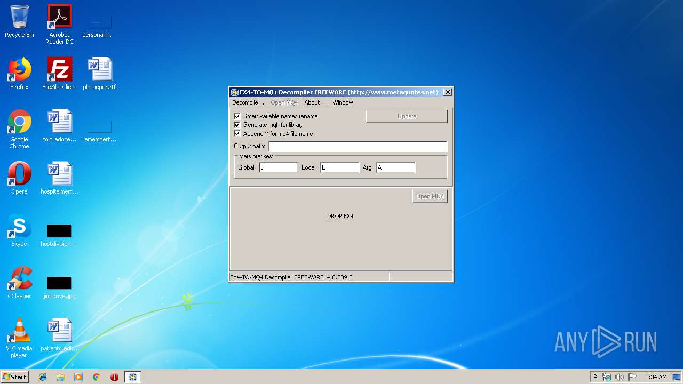This screenshot has width=683, height=384.
Task: Open the About... menu
Action: coord(315,102)
